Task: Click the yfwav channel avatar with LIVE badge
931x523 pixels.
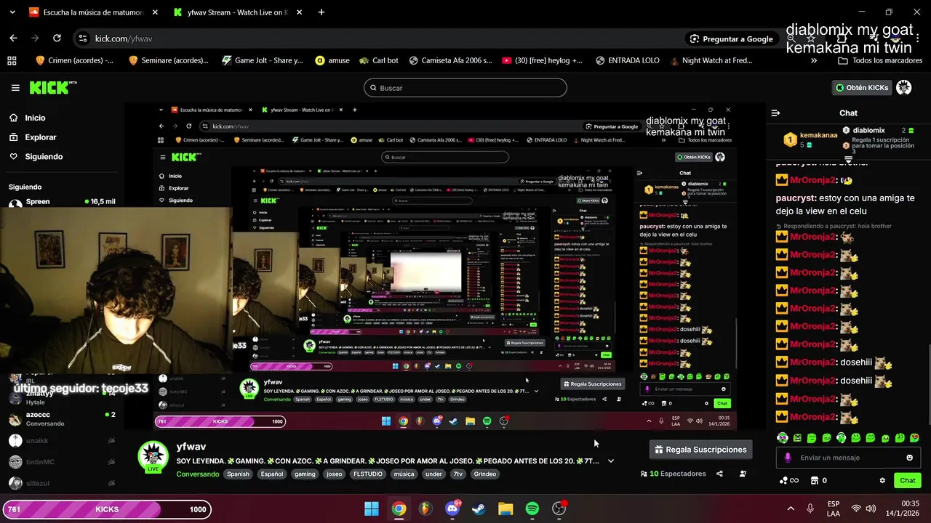Action: (x=153, y=457)
